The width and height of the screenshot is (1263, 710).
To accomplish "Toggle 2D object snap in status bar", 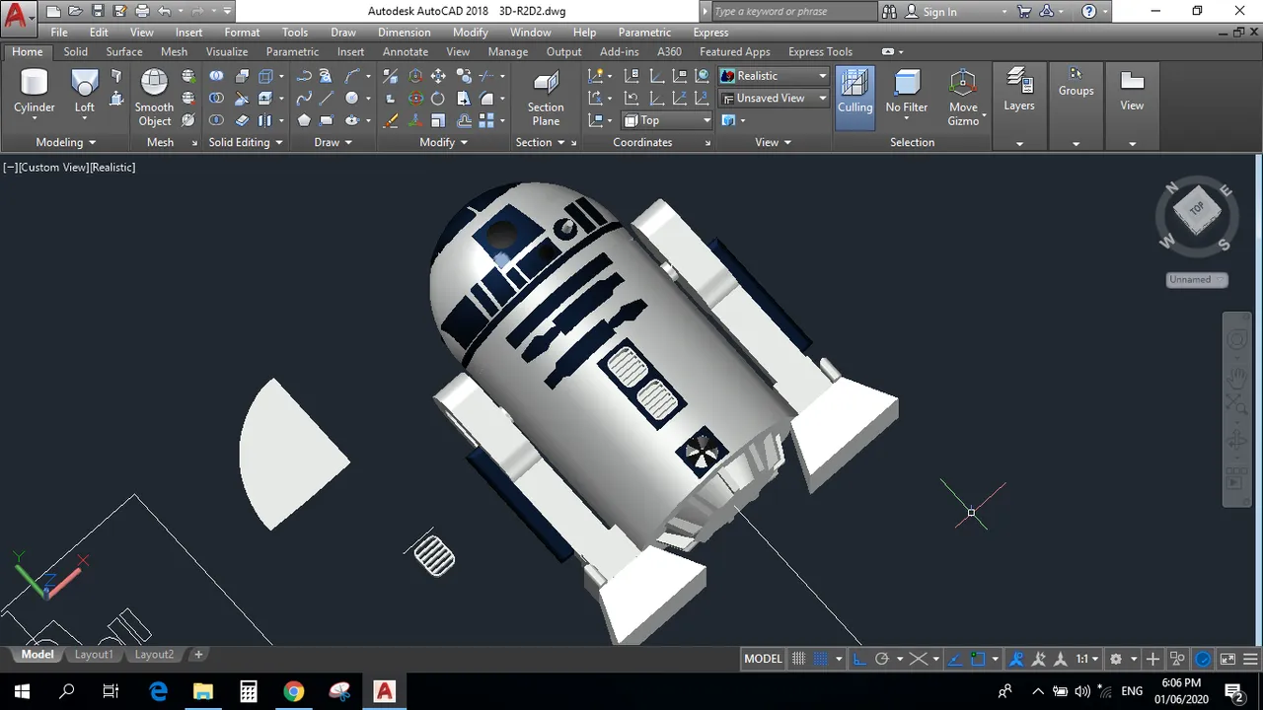I will coord(978,659).
